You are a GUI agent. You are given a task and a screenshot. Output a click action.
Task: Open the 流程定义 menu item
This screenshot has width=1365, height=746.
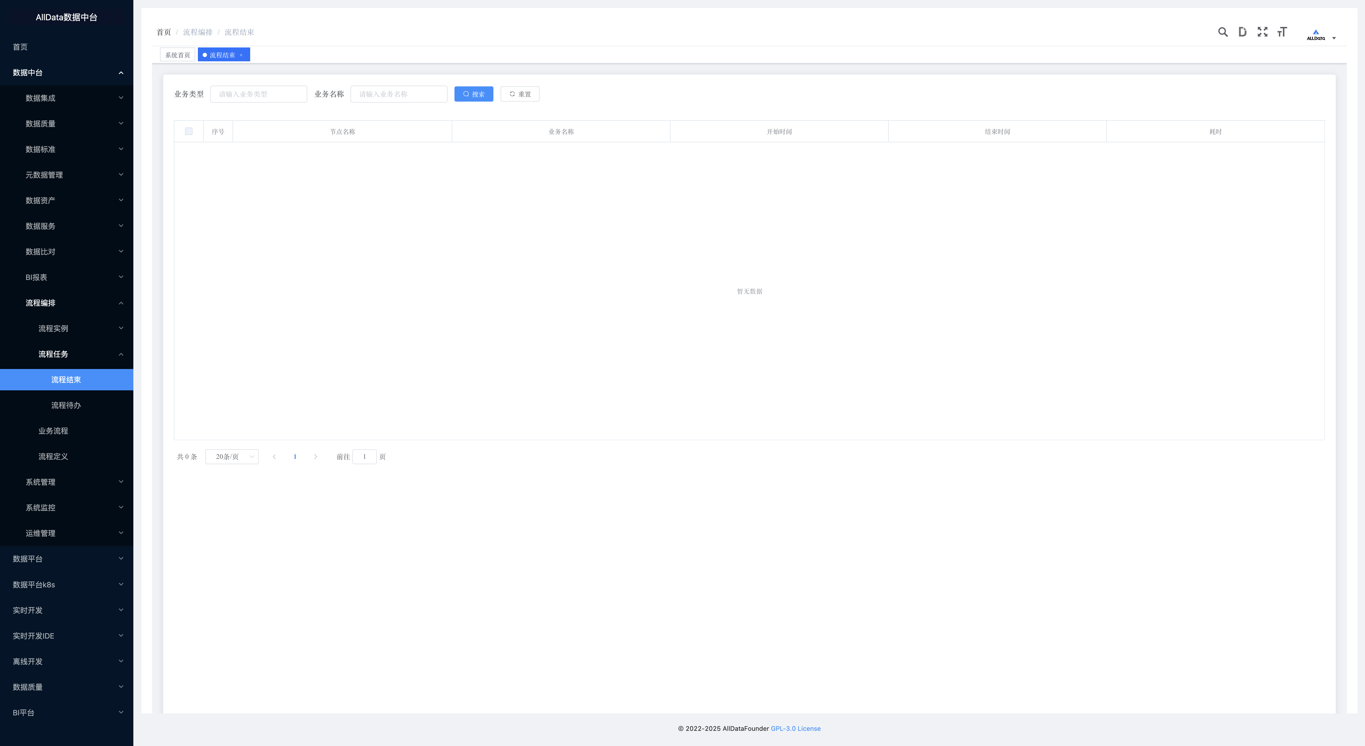(67, 456)
